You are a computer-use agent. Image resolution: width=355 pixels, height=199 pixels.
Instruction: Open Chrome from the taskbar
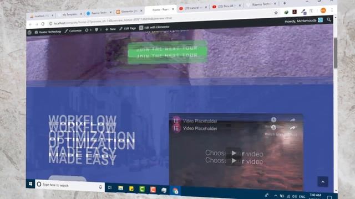[x=175, y=191]
